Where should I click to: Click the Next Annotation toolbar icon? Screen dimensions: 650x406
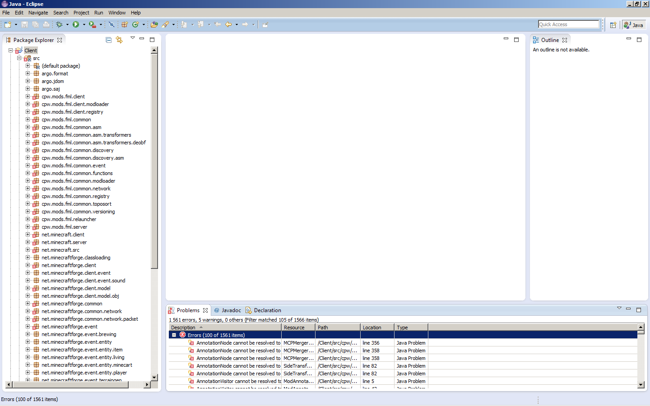184,25
